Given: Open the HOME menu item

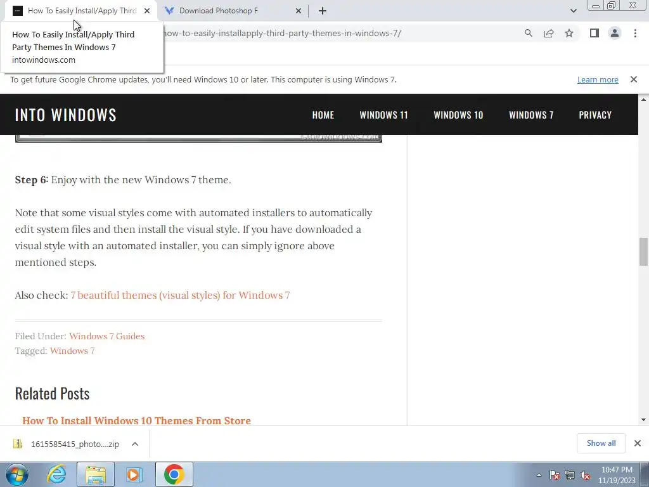Looking at the screenshot, I should coord(323,115).
